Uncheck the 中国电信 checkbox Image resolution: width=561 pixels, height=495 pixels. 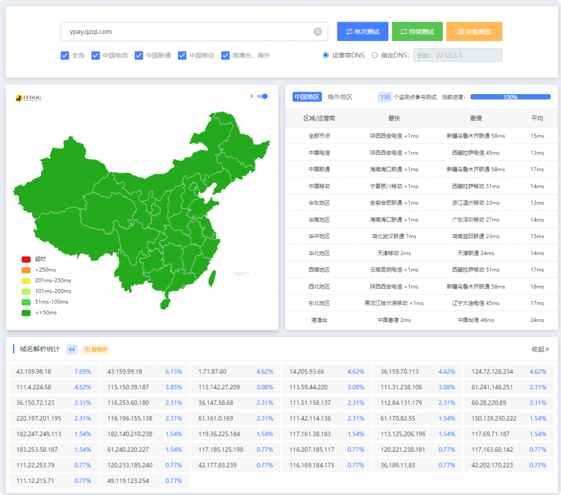(95, 55)
